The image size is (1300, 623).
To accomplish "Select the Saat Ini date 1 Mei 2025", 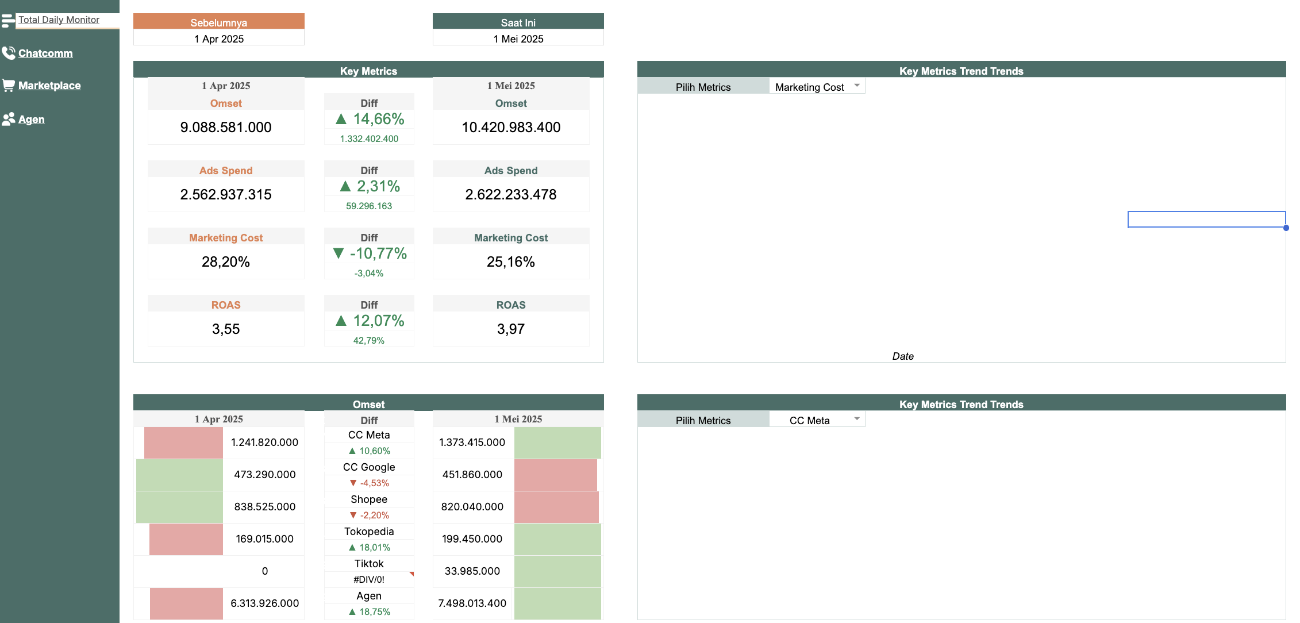I will tap(518, 39).
